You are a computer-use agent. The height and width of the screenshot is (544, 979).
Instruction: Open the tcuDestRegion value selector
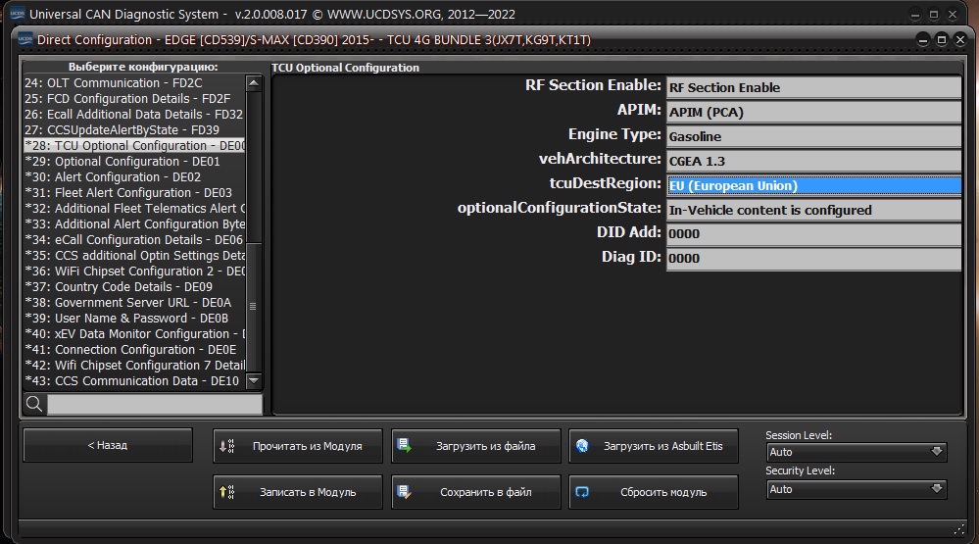[813, 185]
